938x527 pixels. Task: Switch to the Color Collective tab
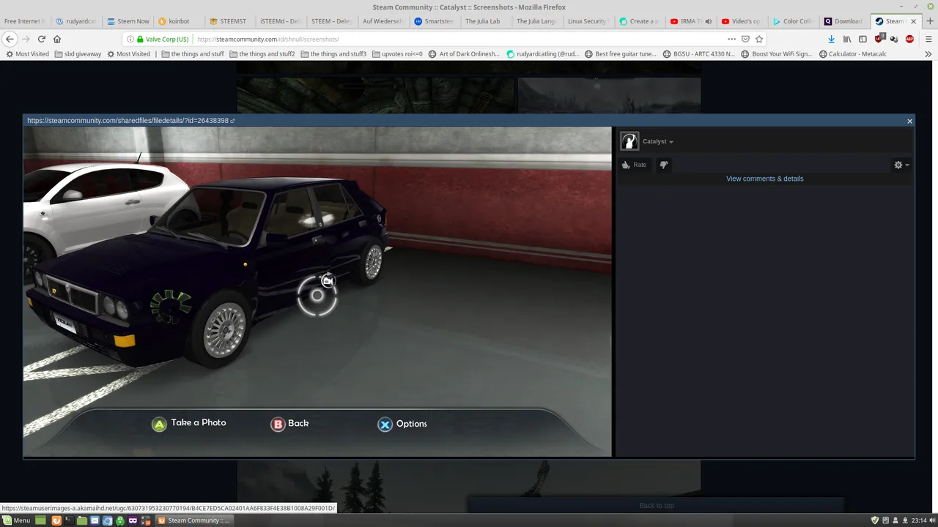[x=792, y=21]
